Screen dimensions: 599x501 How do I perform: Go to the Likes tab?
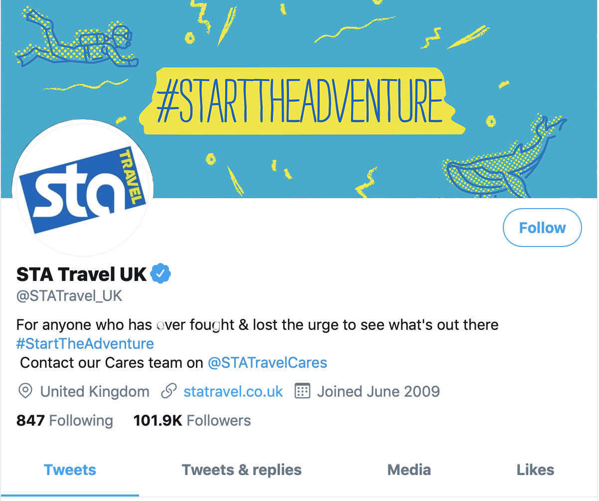535,470
